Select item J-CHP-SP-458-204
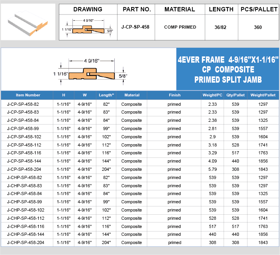Viewport: 280px width, 255px height. pos(26,242)
